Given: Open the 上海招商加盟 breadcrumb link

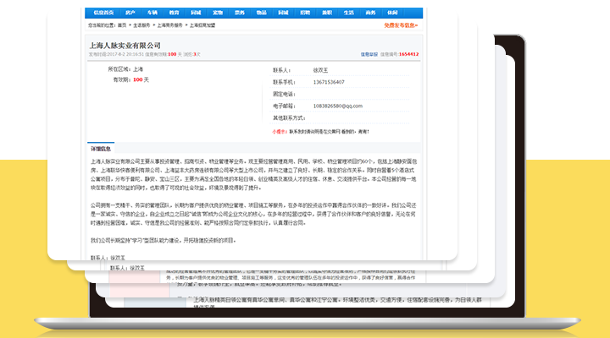Looking at the screenshot, I should [202, 25].
